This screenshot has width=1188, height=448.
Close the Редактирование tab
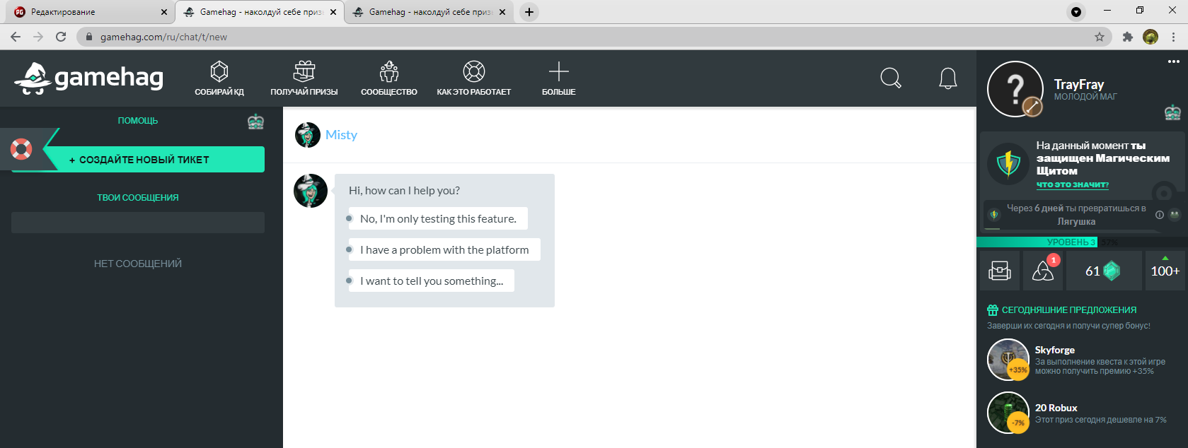(x=164, y=12)
